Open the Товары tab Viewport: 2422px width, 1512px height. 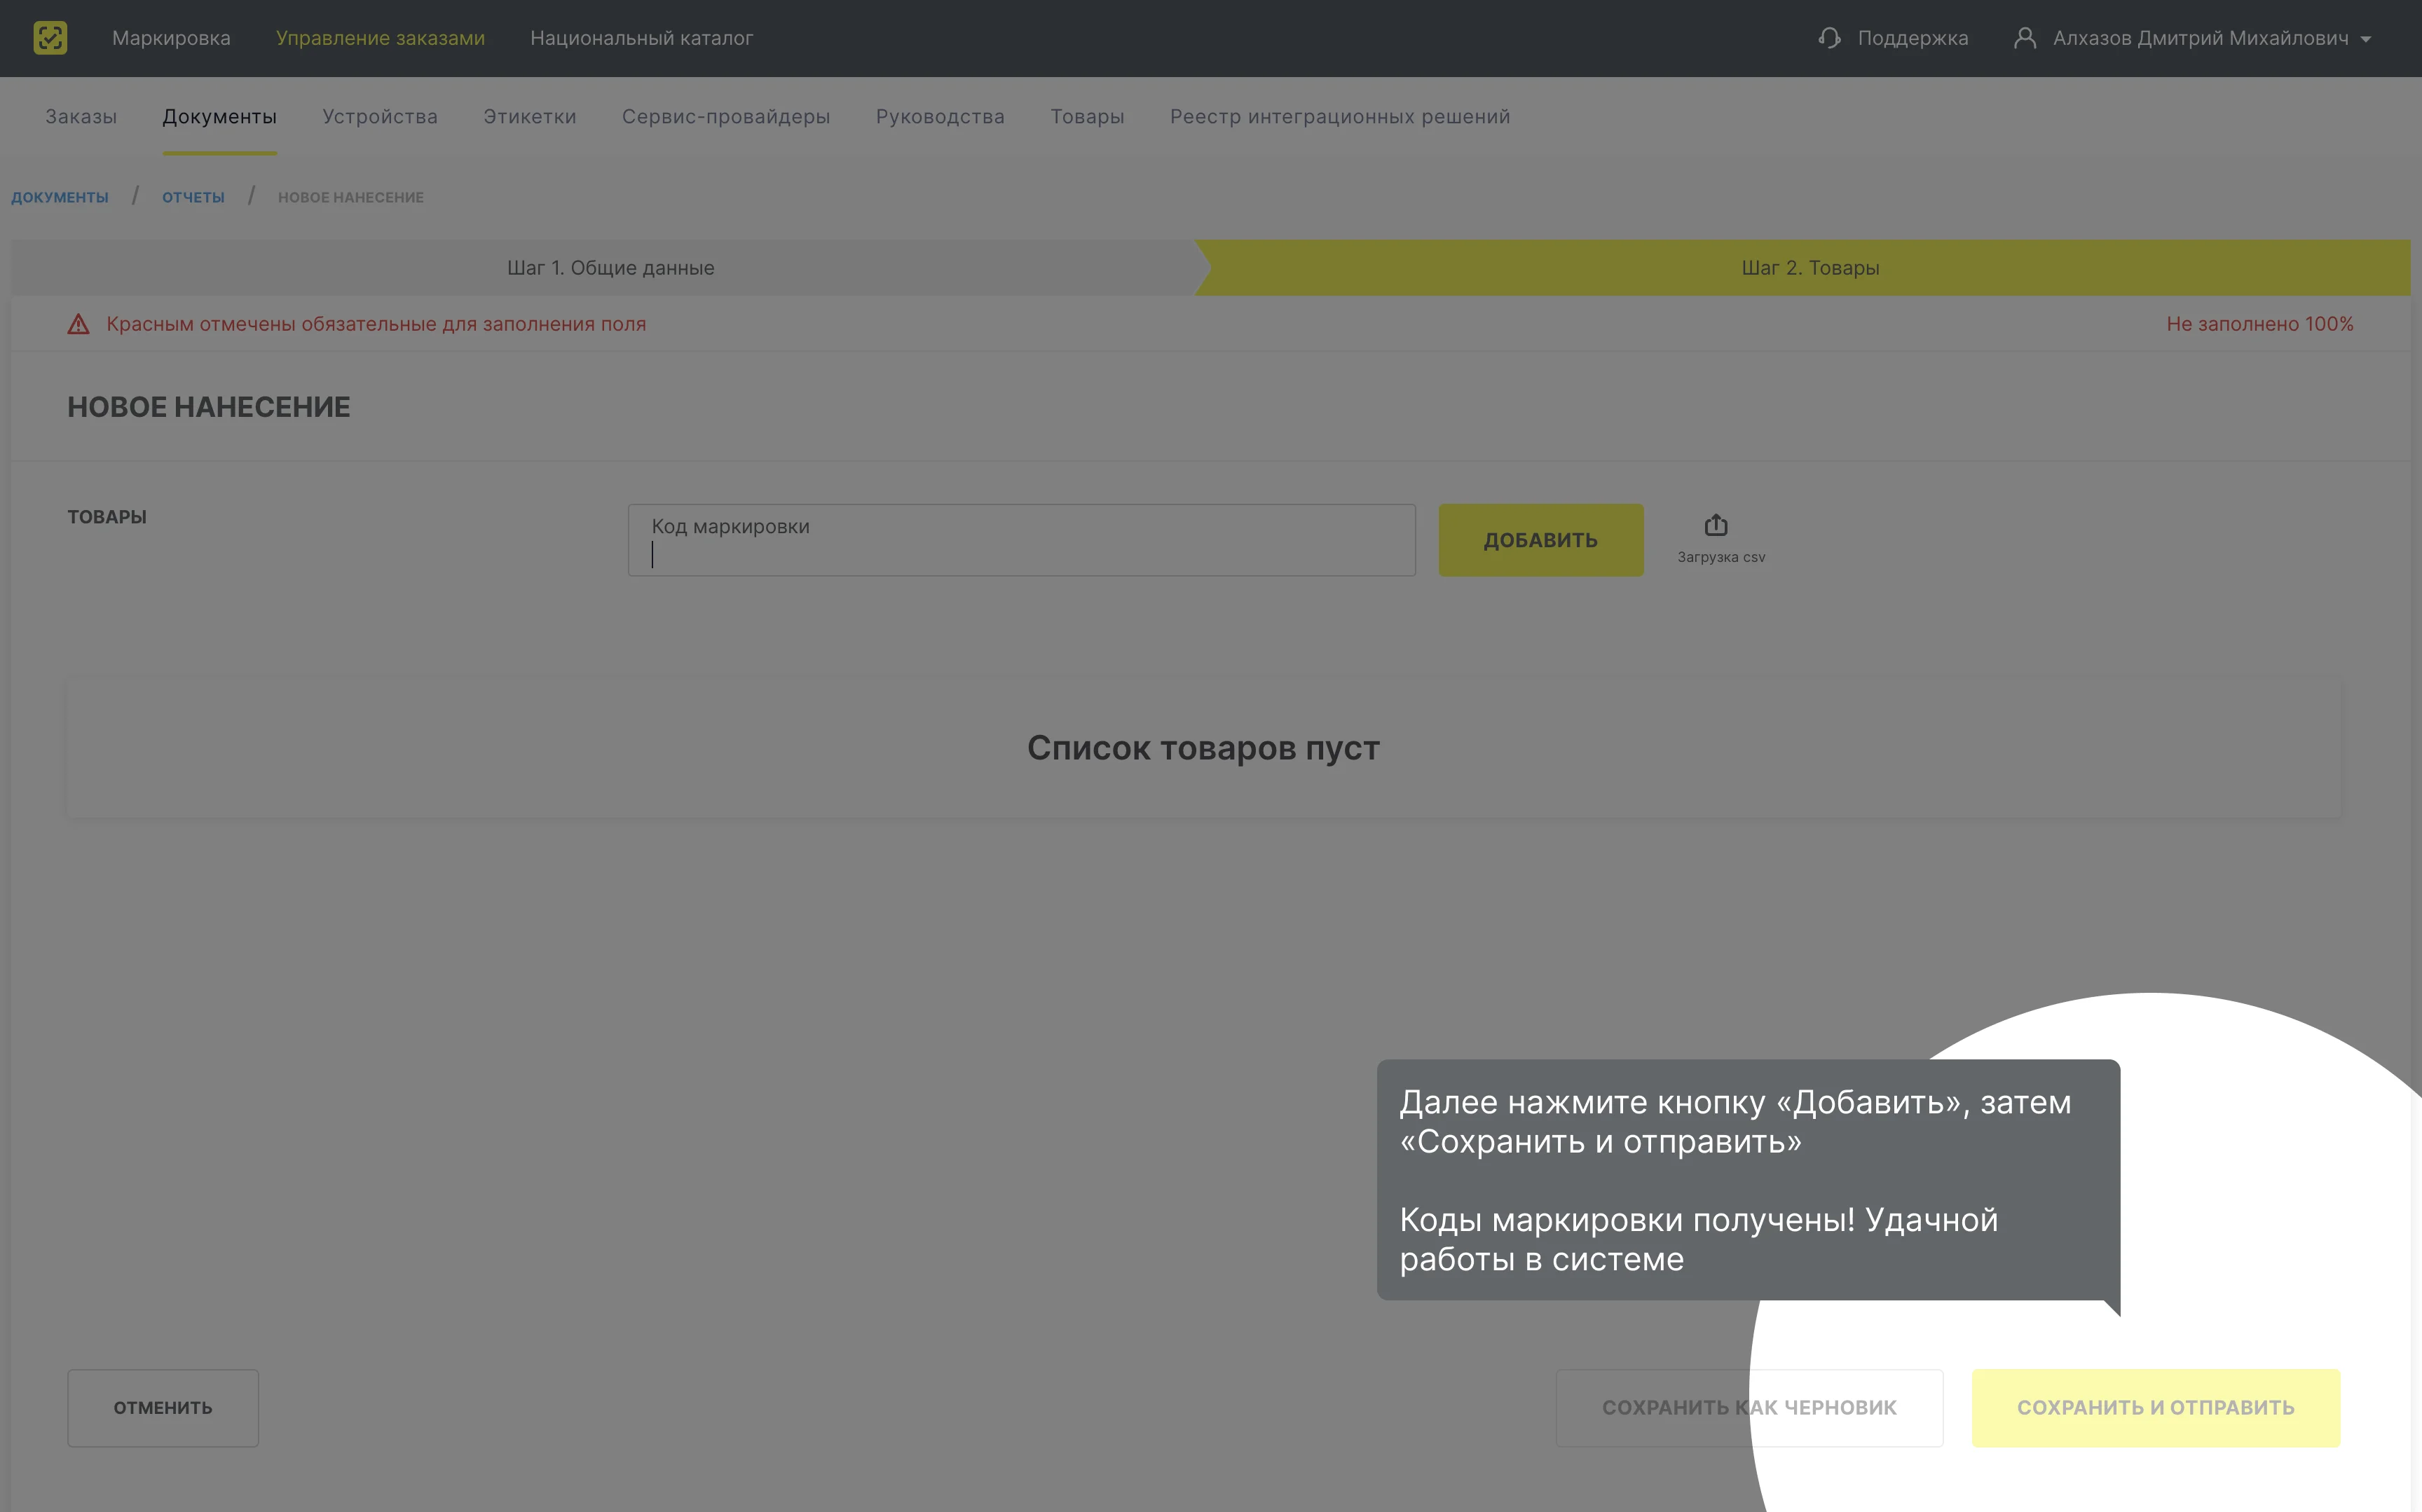1087,116
